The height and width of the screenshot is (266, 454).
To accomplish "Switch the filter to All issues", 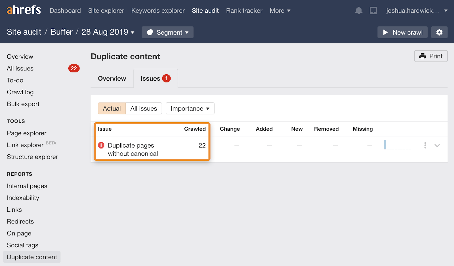I will click(x=143, y=108).
